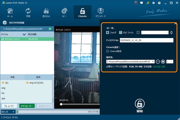Open the disc drive dropdown list
The width and height of the screenshot is (180, 120).
coord(155,33)
